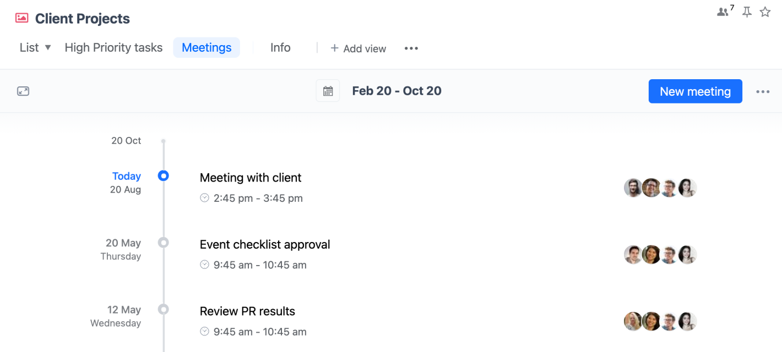782x352 pixels.
Task: Click the red Client Projects image icon
Action: pos(22,18)
